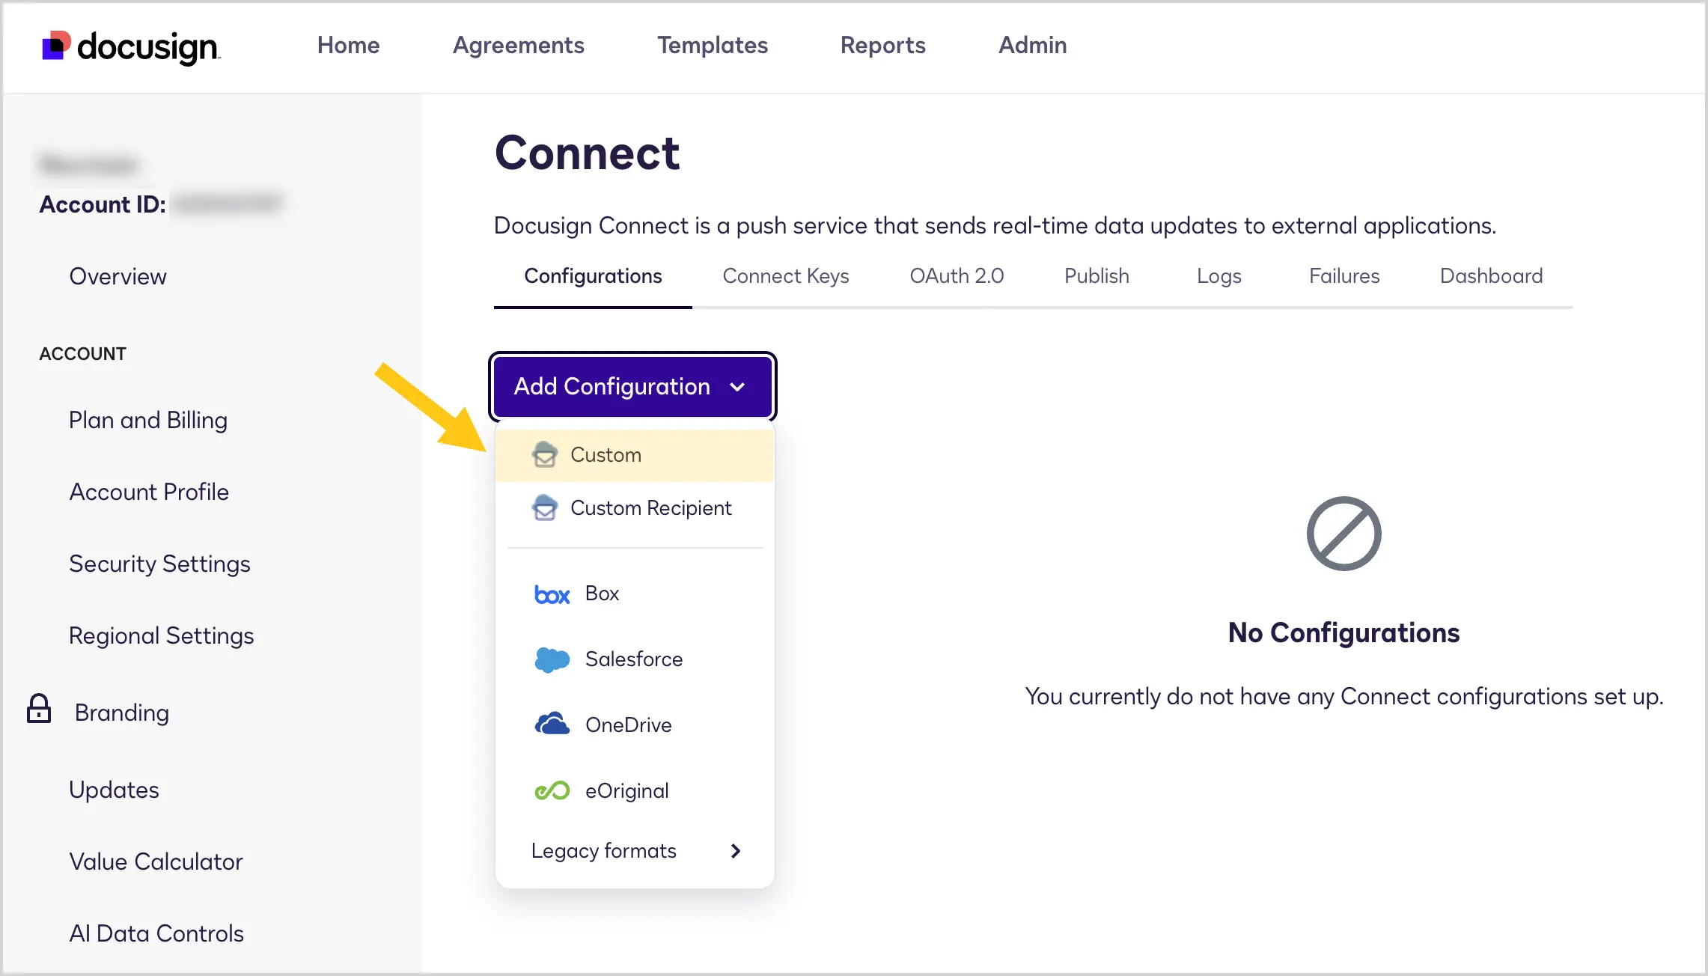Open Security Settings in sidebar
1708x976 pixels.
click(x=159, y=564)
